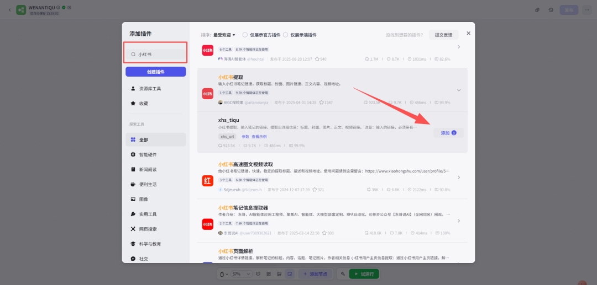Open the version history clock icon
597x285 pixels.
coord(551,10)
